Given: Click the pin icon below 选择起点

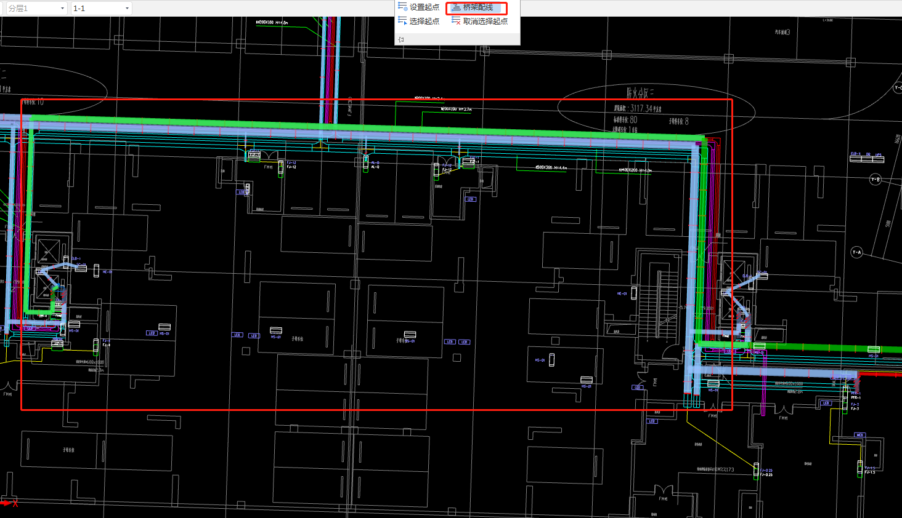Looking at the screenshot, I should pyautogui.click(x=401, y=39).
